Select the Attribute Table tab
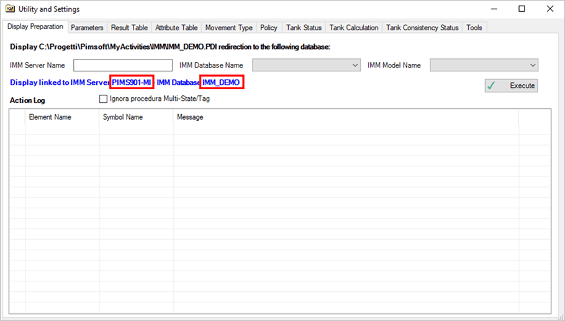The image size is (565, 321). 176,28
